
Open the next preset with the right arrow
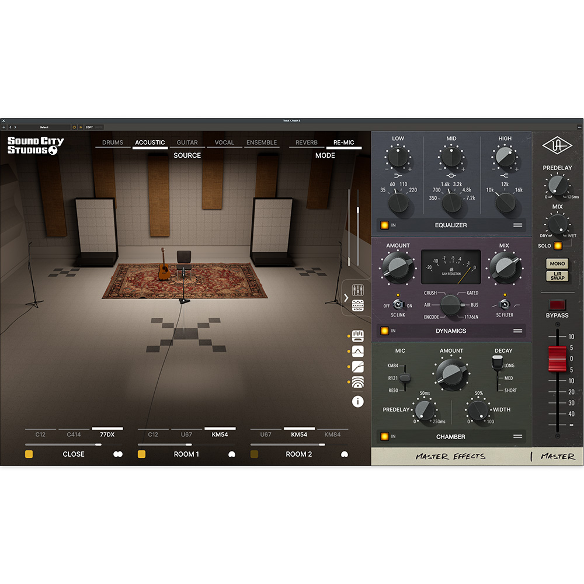pyautogui.click(x=15, y=127)
